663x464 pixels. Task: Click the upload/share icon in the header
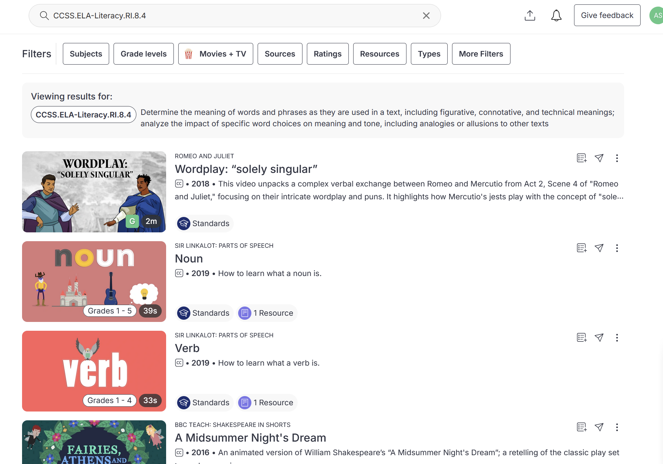coord(530,15)
